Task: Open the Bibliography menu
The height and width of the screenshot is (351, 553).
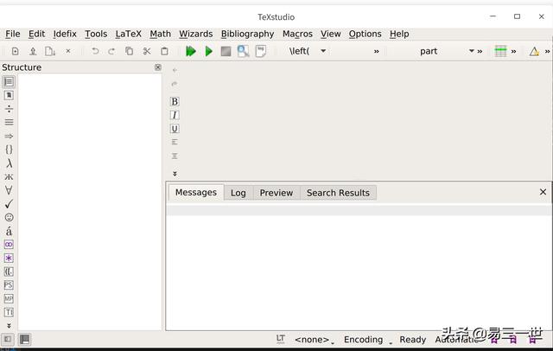Action: [247, 34]
